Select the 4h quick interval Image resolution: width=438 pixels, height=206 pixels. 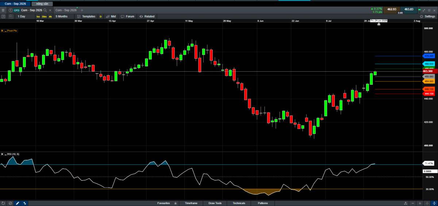click(50, 16)
